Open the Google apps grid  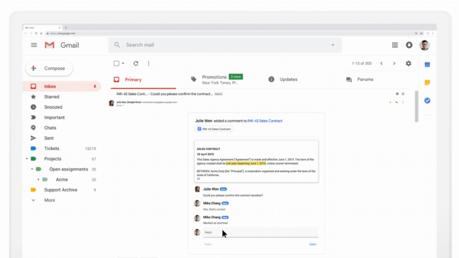pos(395,45)
